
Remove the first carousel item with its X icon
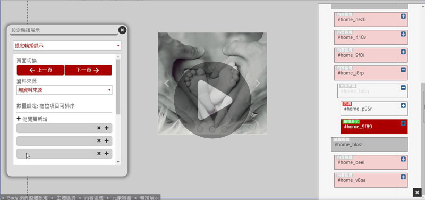(99, 128)
